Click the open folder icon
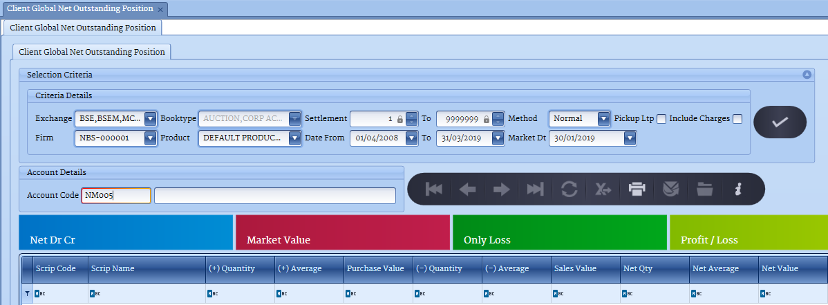 (704, 189)
